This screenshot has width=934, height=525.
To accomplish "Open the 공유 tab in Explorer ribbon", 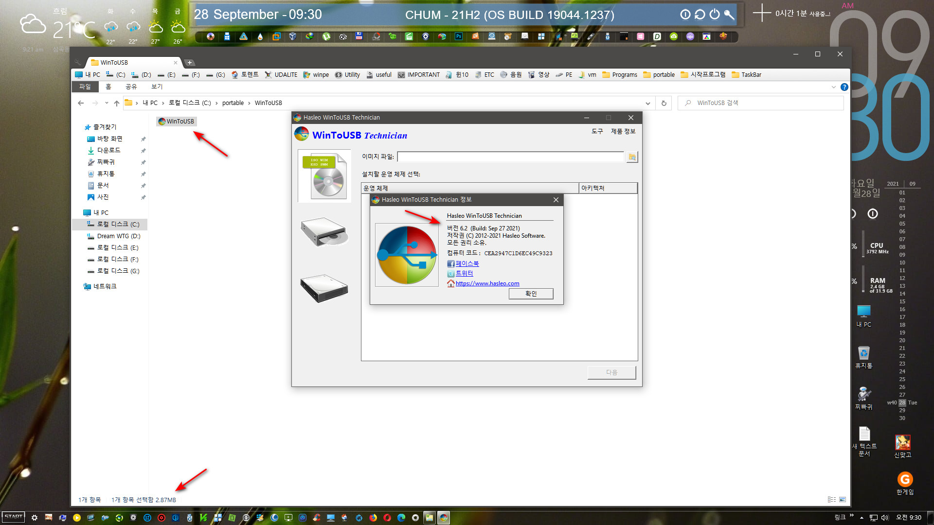I will 131,87.
